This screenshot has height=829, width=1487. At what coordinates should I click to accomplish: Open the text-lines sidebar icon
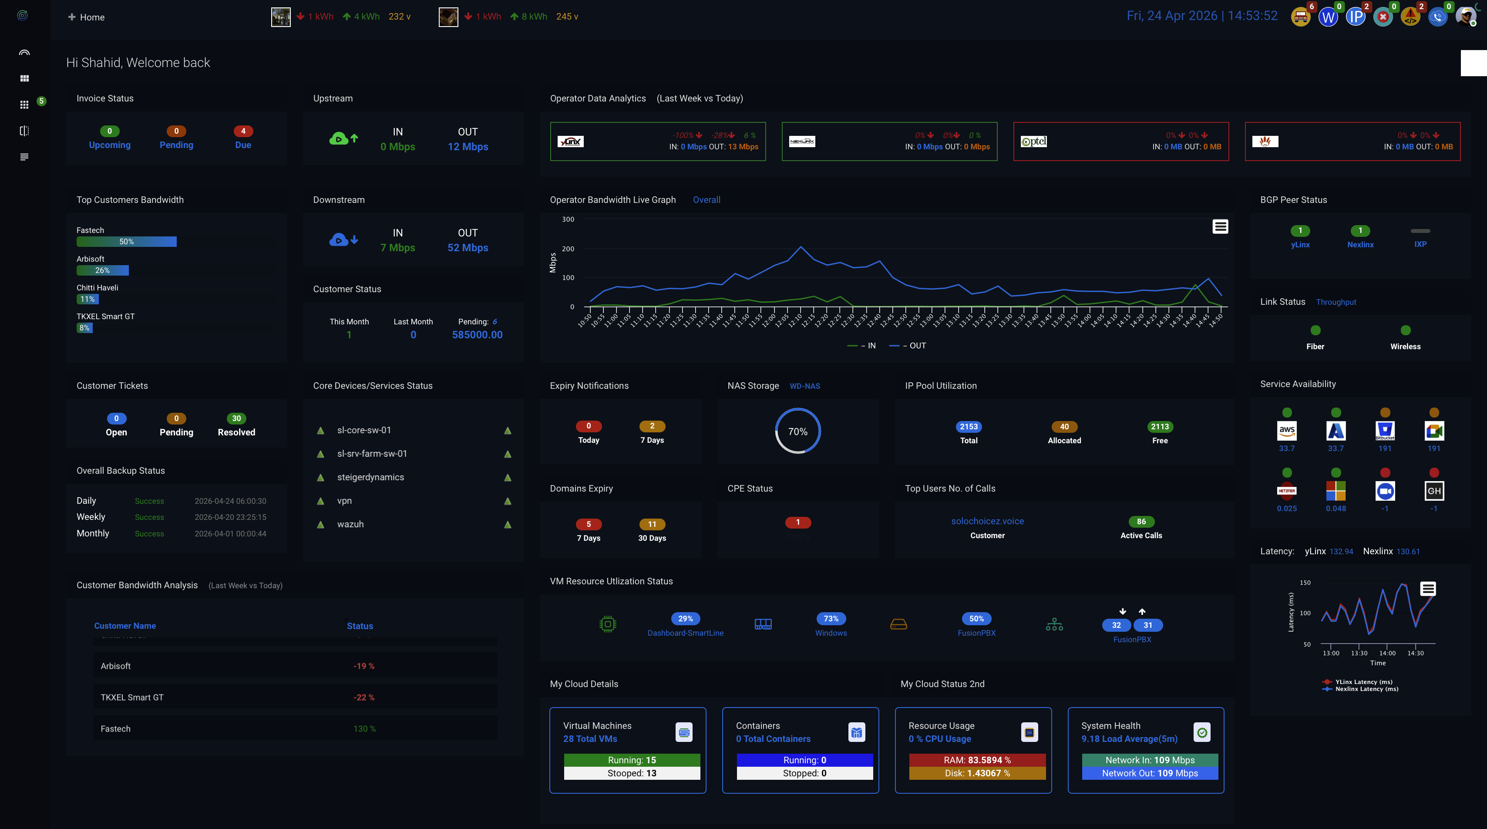click(x=24, y=157)
